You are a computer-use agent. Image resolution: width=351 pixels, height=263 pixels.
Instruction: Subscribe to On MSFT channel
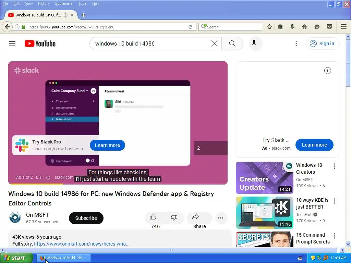(86, 218)
